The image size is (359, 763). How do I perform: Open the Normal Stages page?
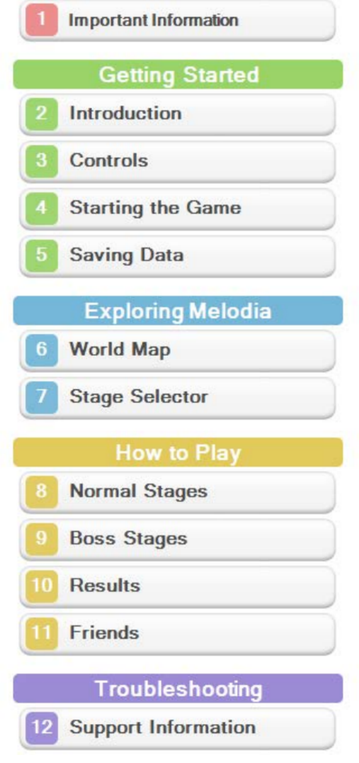138,491
